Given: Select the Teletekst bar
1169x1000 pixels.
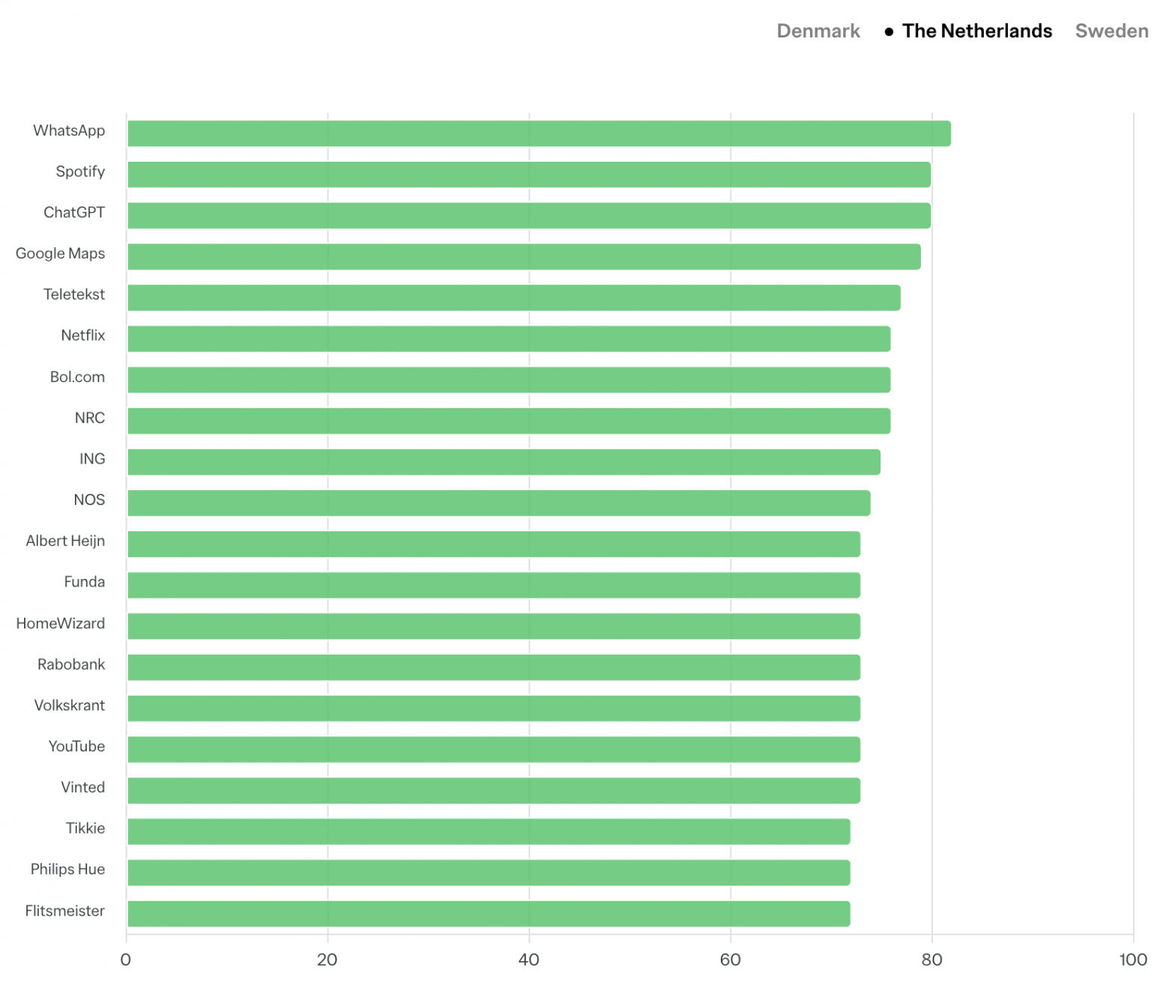Looking at the screenshot, I should click(x=513, y=298).
